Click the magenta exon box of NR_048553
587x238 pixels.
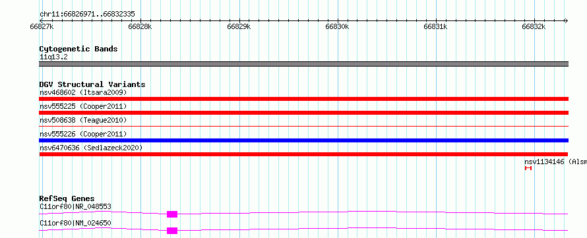pyautogui.click(x=172, y=214)
